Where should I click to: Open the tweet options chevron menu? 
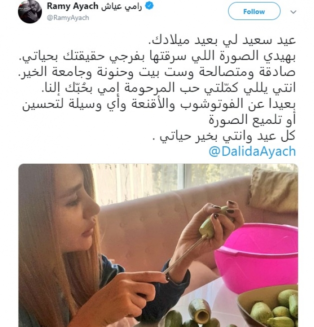point(293,12)
